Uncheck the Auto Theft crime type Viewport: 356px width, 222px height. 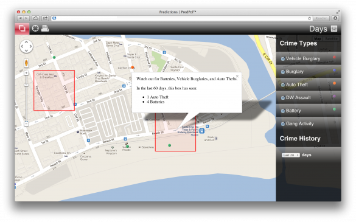tap(283, 85)
